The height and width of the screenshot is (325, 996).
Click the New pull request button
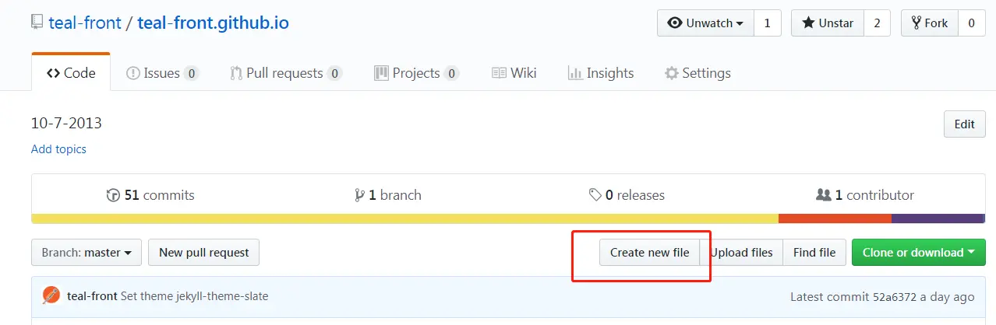(203, 253)
